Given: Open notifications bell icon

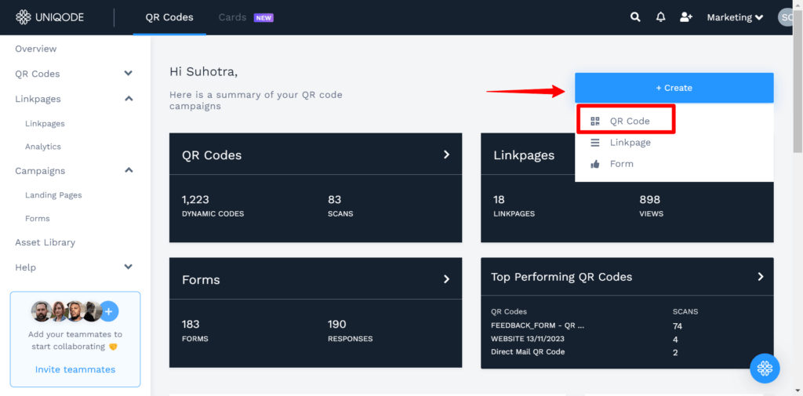Looking at the screenshot, I should point(660,17).
